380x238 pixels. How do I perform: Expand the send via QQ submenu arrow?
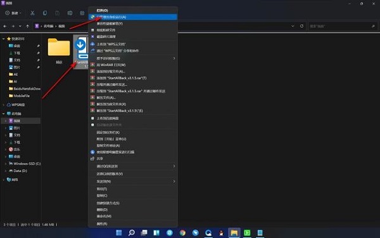click(x=174, y=166)
